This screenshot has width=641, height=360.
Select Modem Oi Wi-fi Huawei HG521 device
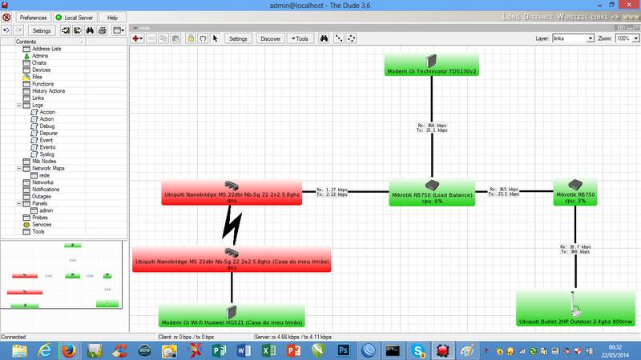point(232,315)
